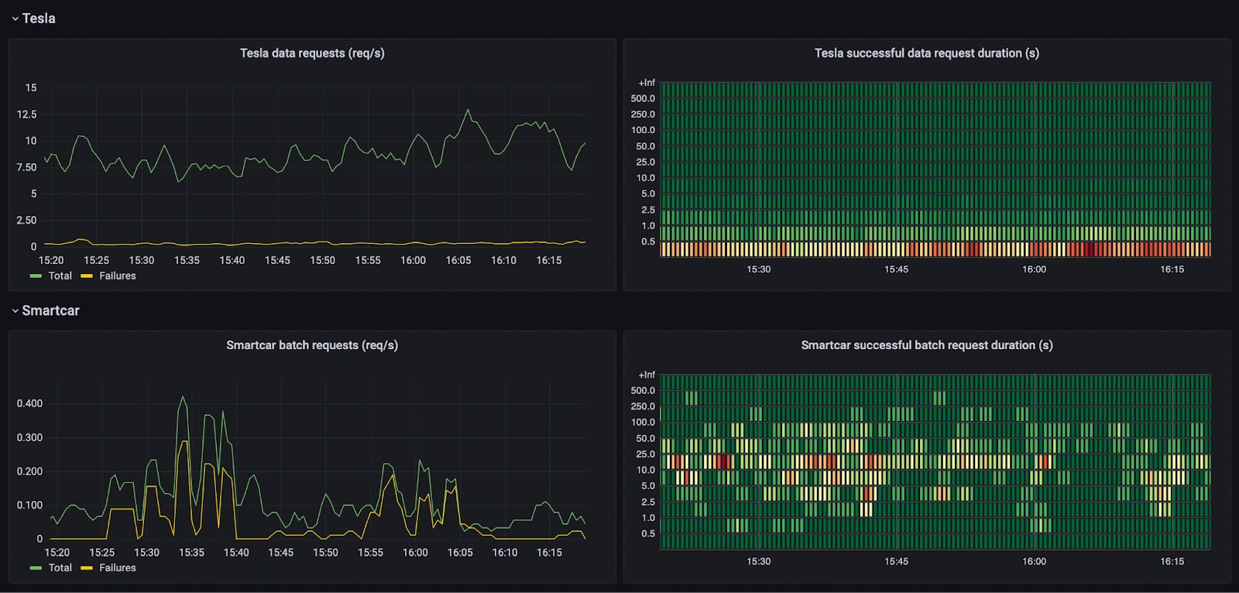Toggle the Total series in Tesla legend
The height and width of the screenshot is (593, 1239).
click(x=60, y=276)
